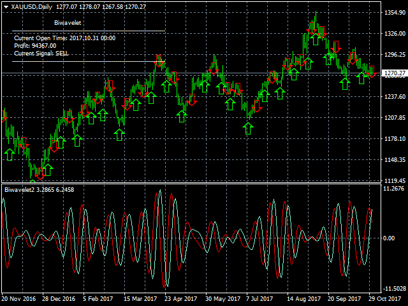Screen dimensions: 408x306
Task: Click the 1119.45 price axis label
Action: pos(395,180)
